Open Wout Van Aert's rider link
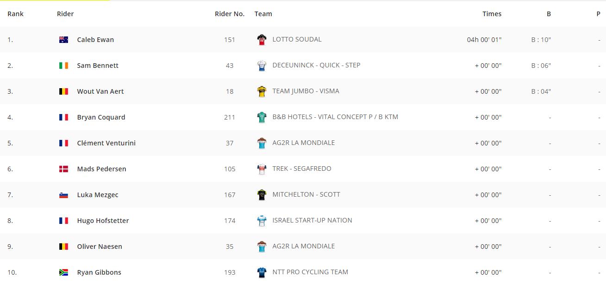 point(100,91)
